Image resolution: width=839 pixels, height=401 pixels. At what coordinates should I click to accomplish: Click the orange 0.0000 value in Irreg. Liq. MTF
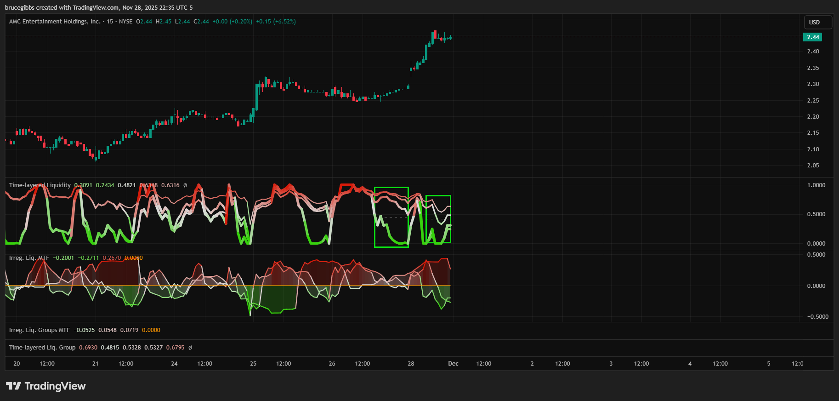tap(133, 258)
